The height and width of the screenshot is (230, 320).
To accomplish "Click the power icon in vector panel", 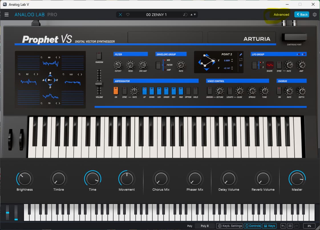I will point(241,65).
